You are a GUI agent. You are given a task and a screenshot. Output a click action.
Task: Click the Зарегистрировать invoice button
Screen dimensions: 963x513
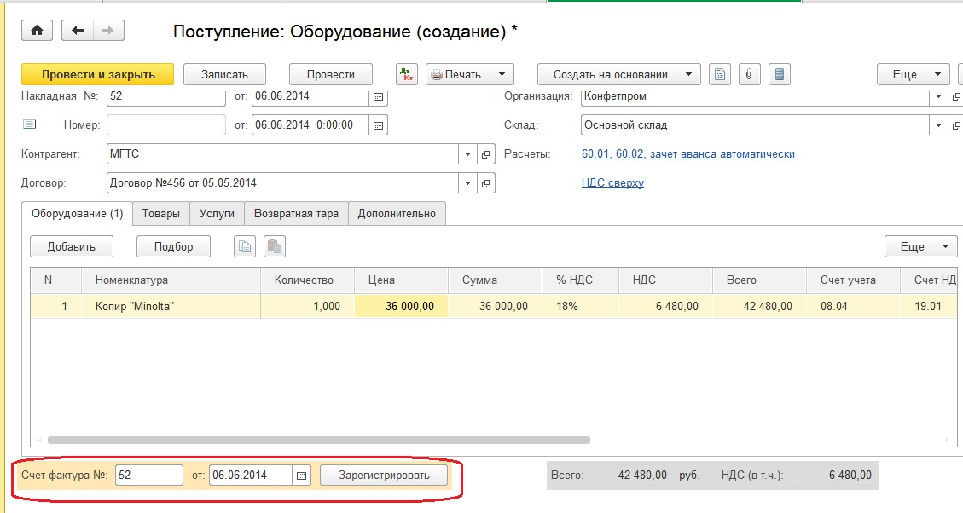tap(383, 476)
